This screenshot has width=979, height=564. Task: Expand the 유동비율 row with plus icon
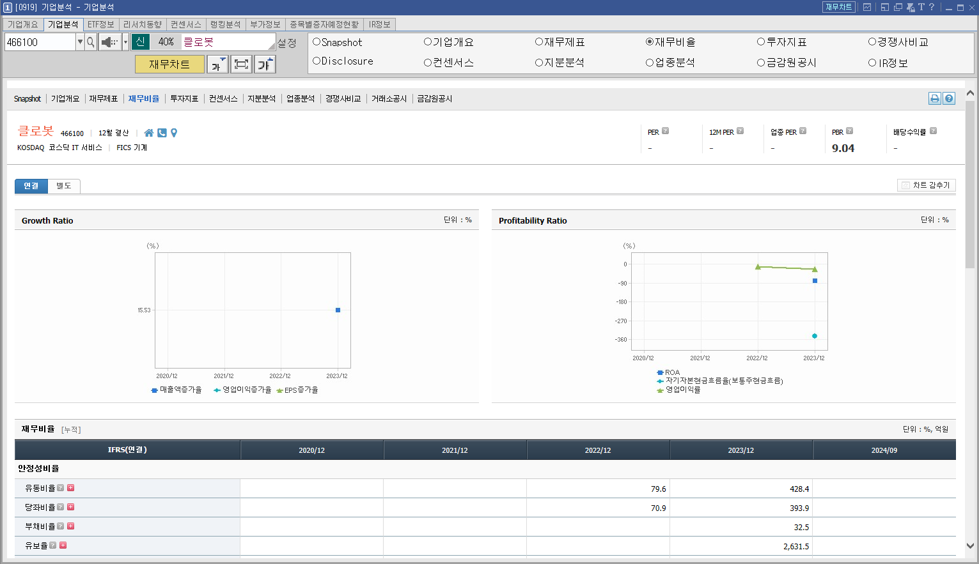point(70,487)
